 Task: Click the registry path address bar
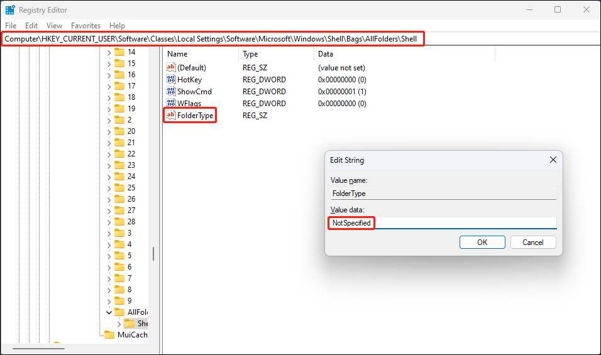[x=300, y=39]
